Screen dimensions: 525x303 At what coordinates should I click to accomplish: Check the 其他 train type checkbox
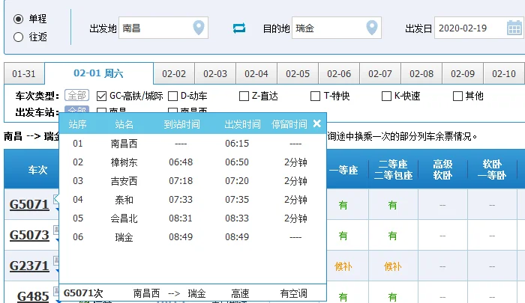(x=457, y=97)
